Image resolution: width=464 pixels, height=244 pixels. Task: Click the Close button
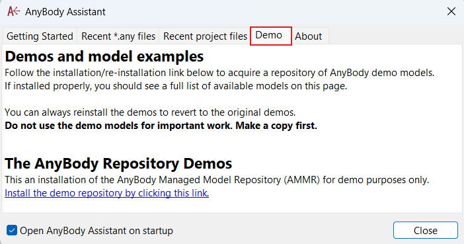[425, 230]
